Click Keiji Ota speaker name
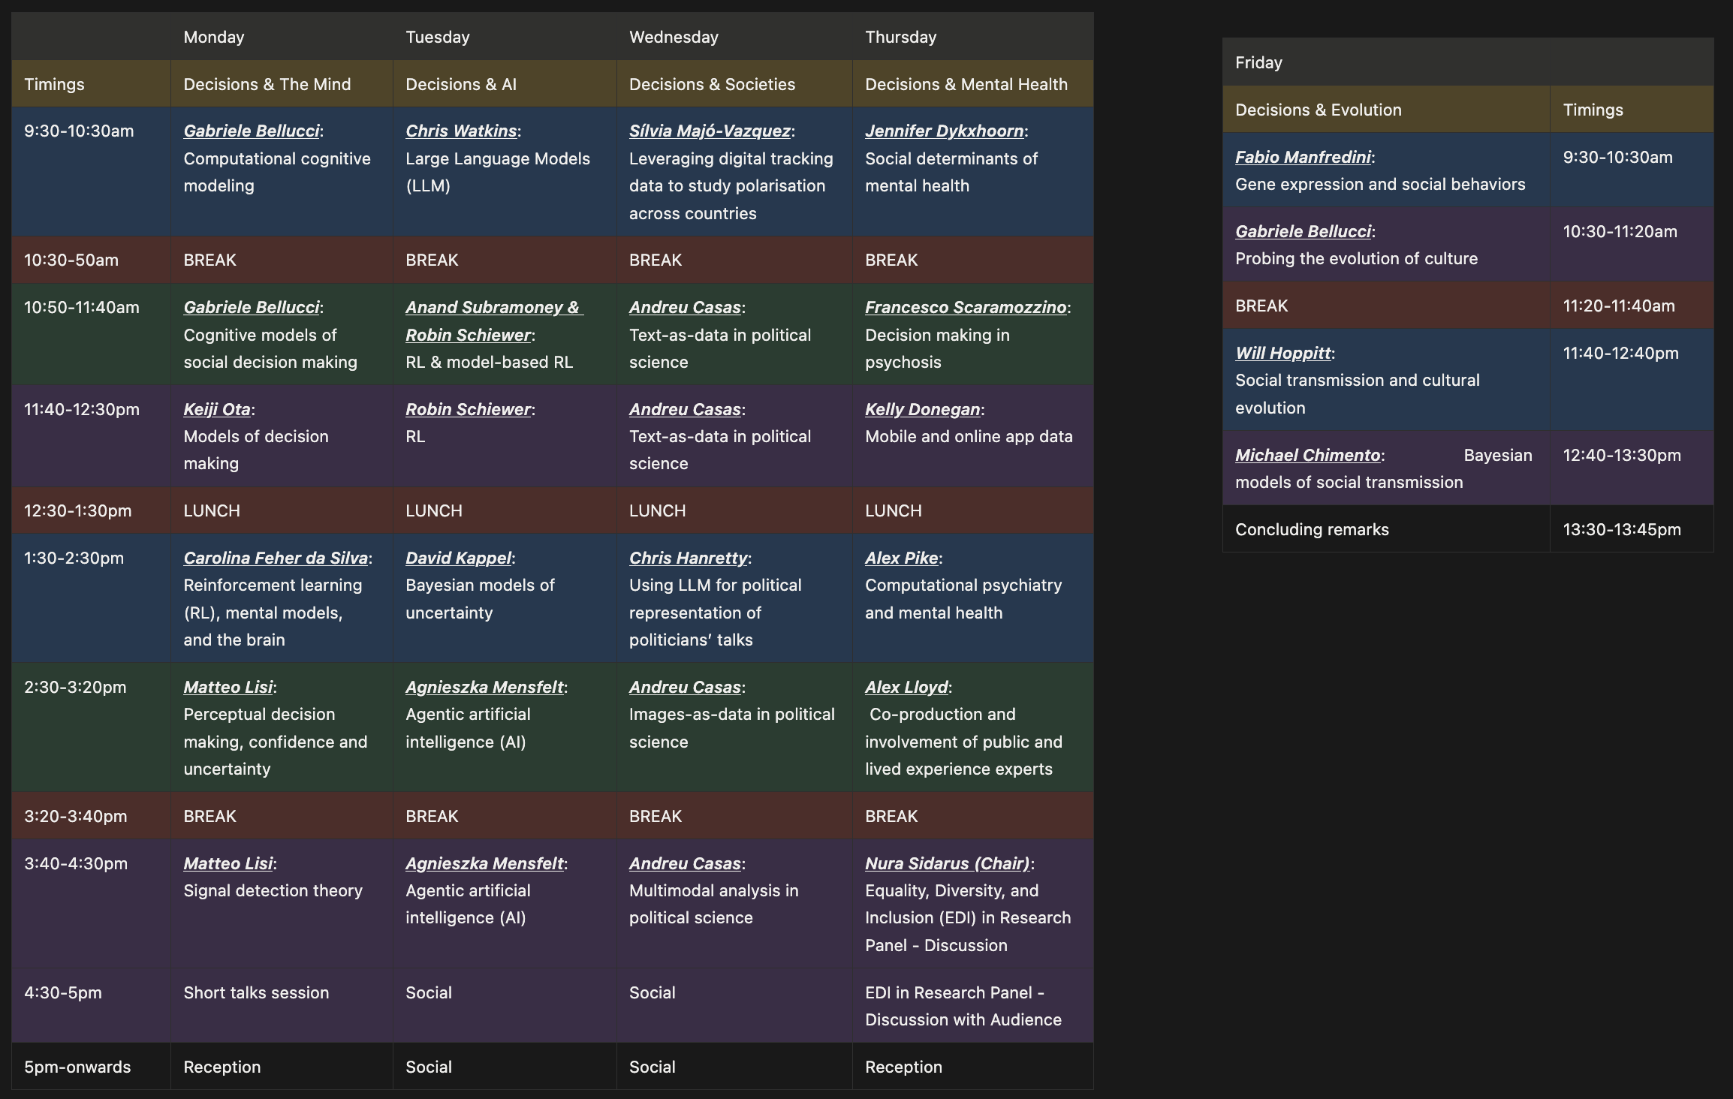 [216, 409]
